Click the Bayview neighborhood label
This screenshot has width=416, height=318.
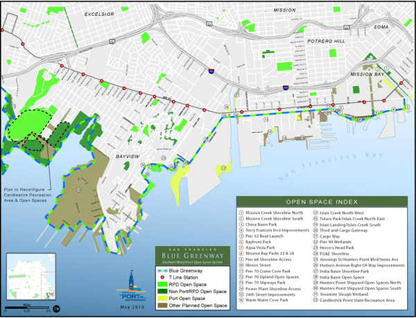[128, 157]
